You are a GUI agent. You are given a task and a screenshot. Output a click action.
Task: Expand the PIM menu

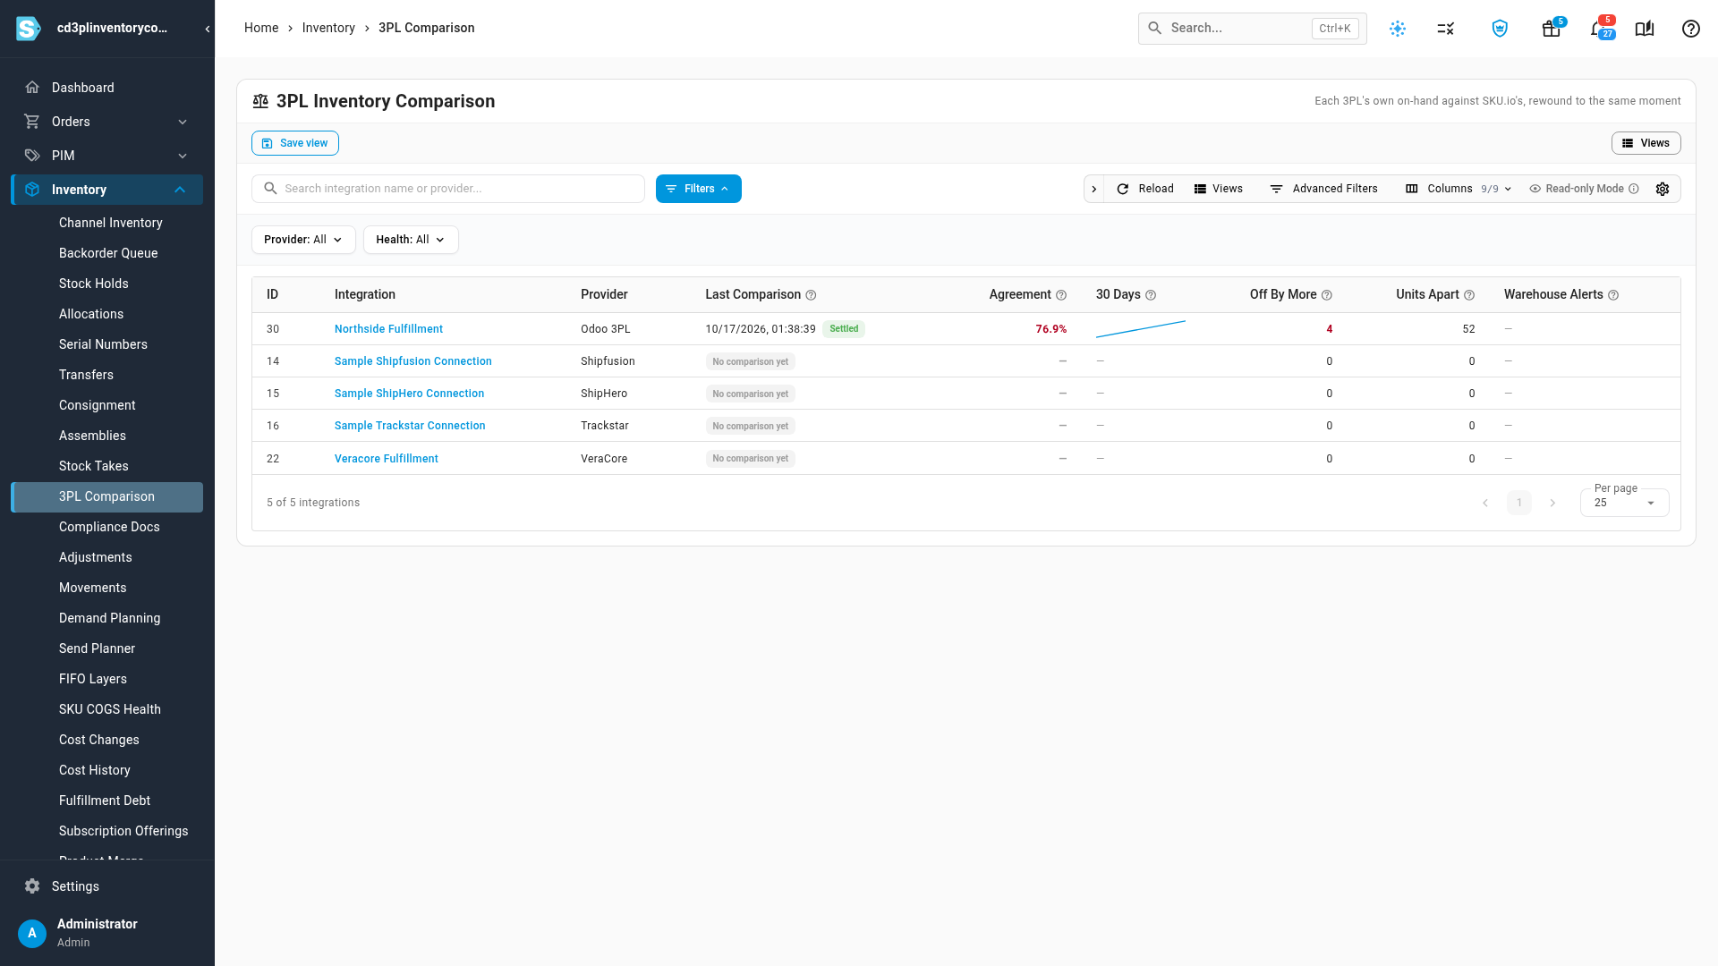tap(107, 156)
